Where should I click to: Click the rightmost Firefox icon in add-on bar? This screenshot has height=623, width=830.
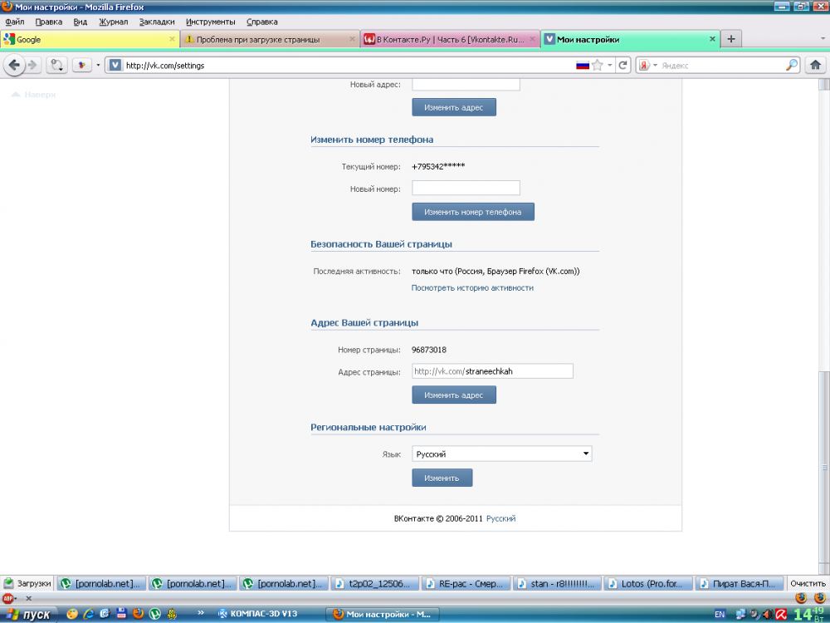pyautogui.click(x=819, y=598)
